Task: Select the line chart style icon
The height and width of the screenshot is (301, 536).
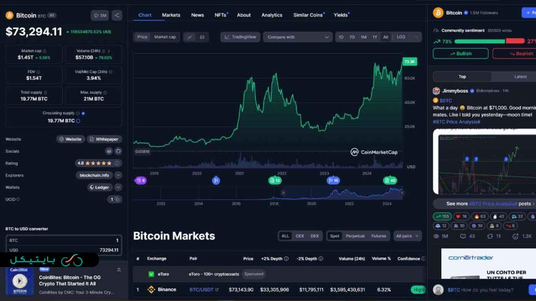Action: (x=189, y=37)
